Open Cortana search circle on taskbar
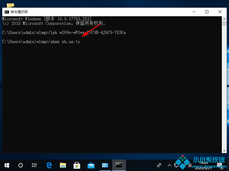Viewport: 229px width, 171px height. (21, 165)
